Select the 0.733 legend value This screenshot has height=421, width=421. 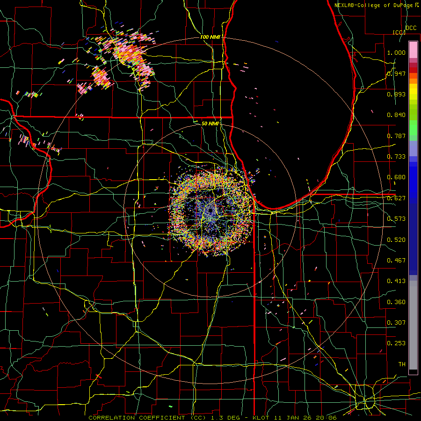(396, 157)
